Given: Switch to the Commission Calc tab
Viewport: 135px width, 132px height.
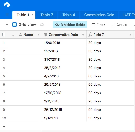Looking at the screenshot, I should pyautogui.click(x=99, y=15).
